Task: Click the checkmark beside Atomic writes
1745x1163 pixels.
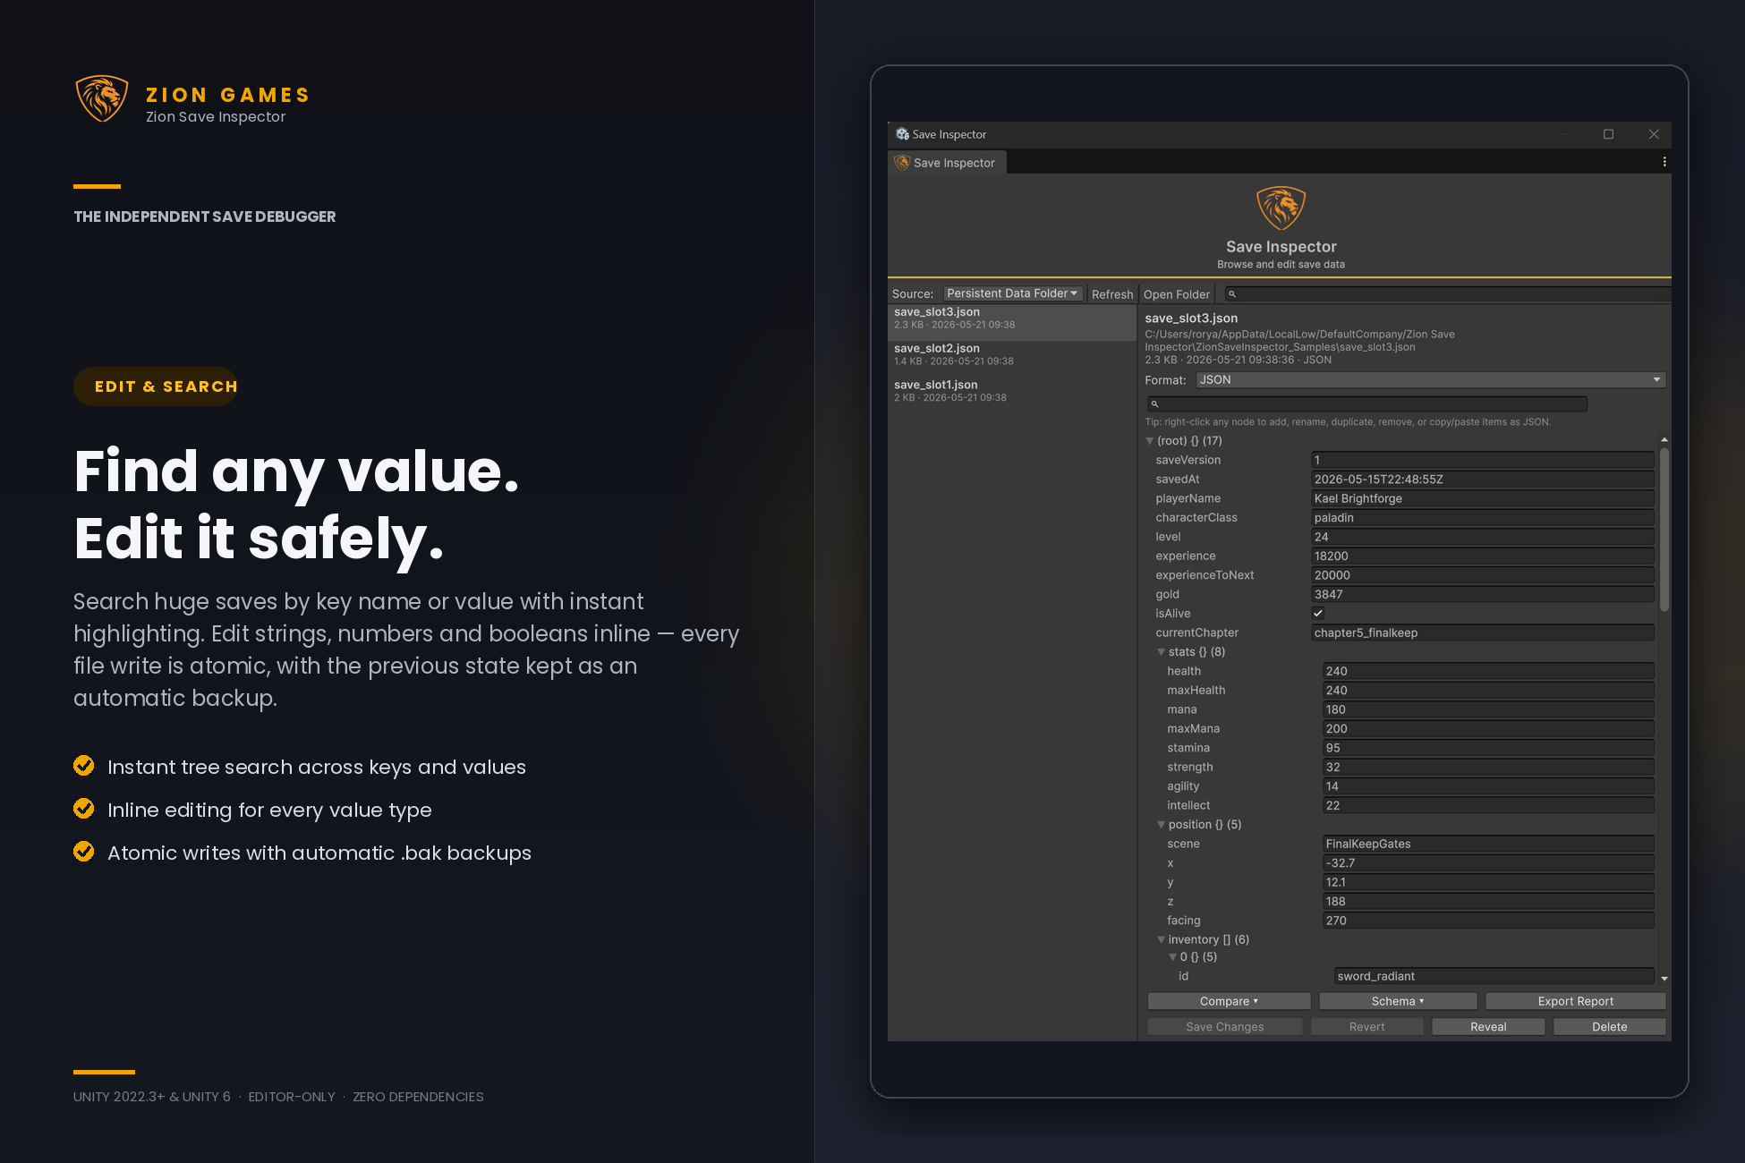Action: click(84, 852)
